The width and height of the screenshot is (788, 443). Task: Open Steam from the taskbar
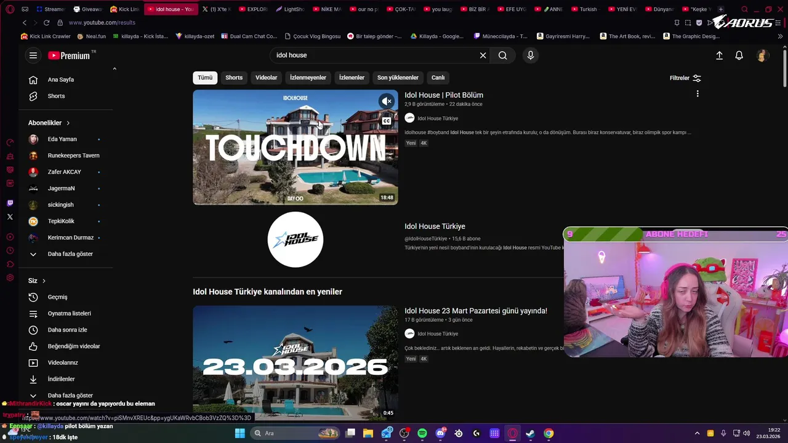pyautogui.click(x=530, y=433)
